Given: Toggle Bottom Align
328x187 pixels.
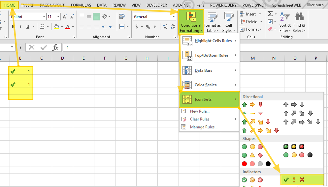Looking at the screenshot, I should pos(96,16).
